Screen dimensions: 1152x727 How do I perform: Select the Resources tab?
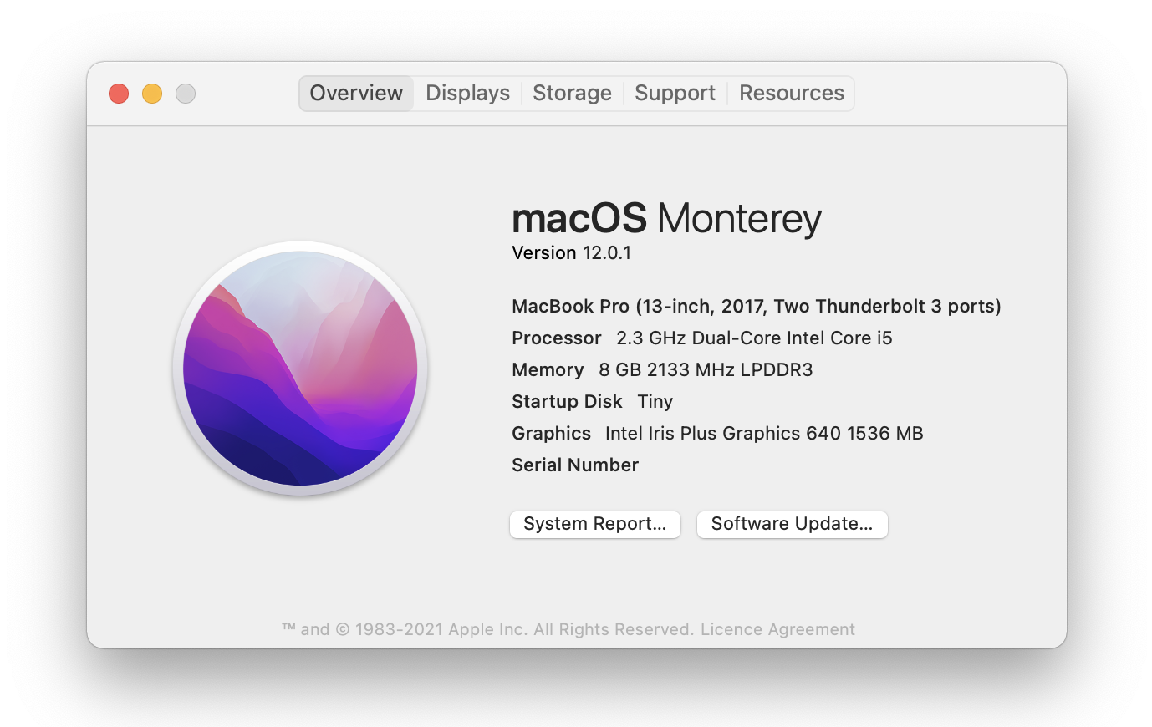791,93
